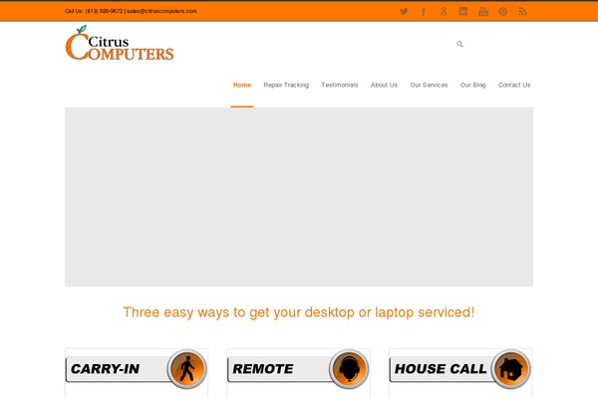Open the Our Services menu item

pyautogui.click(x=429, y=85)
